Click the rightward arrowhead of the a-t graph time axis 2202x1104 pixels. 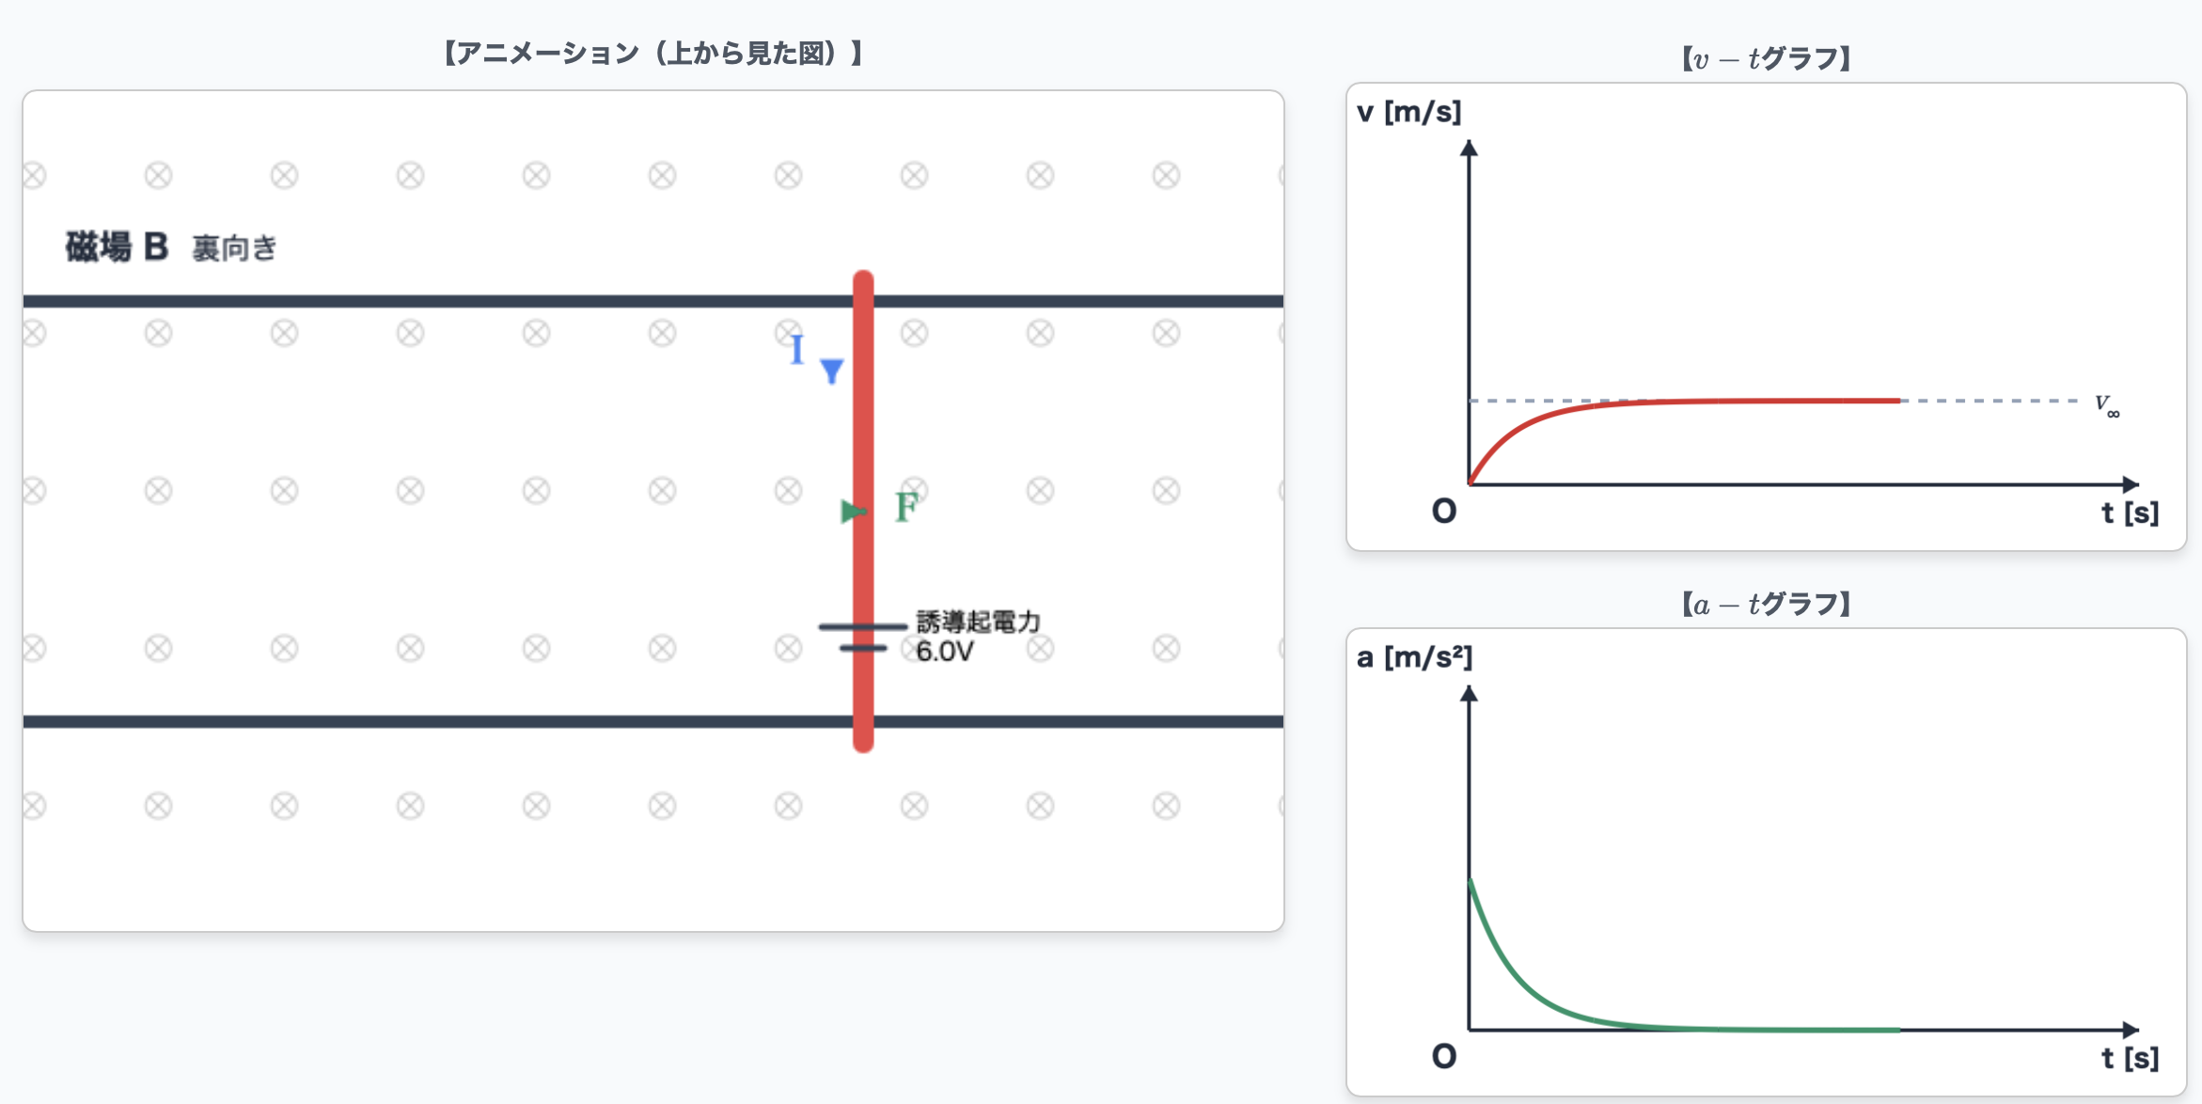(2131, 1030)
